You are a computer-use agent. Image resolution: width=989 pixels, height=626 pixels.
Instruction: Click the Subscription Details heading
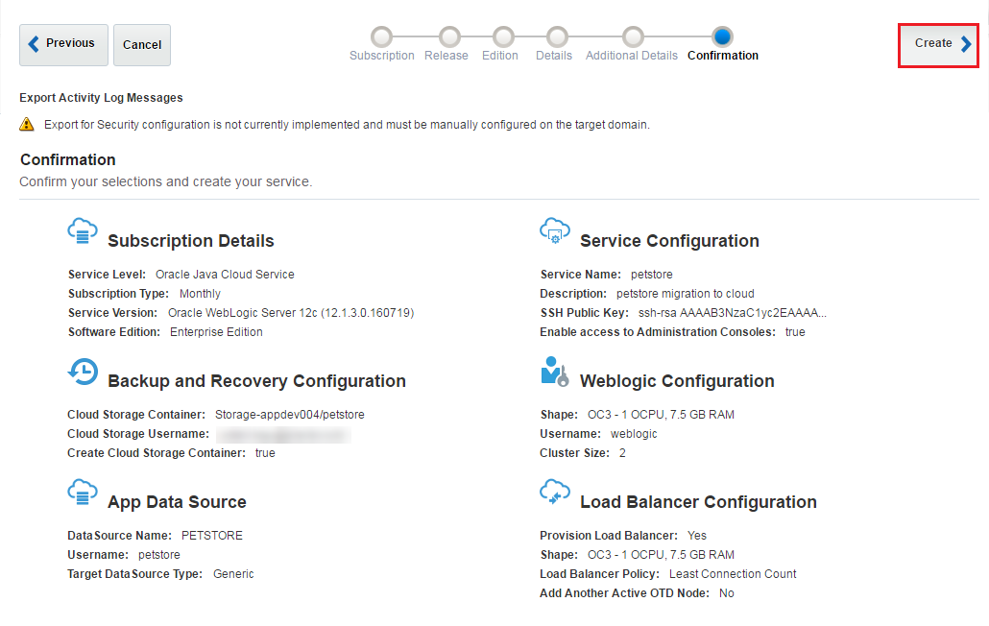[191, 241]
